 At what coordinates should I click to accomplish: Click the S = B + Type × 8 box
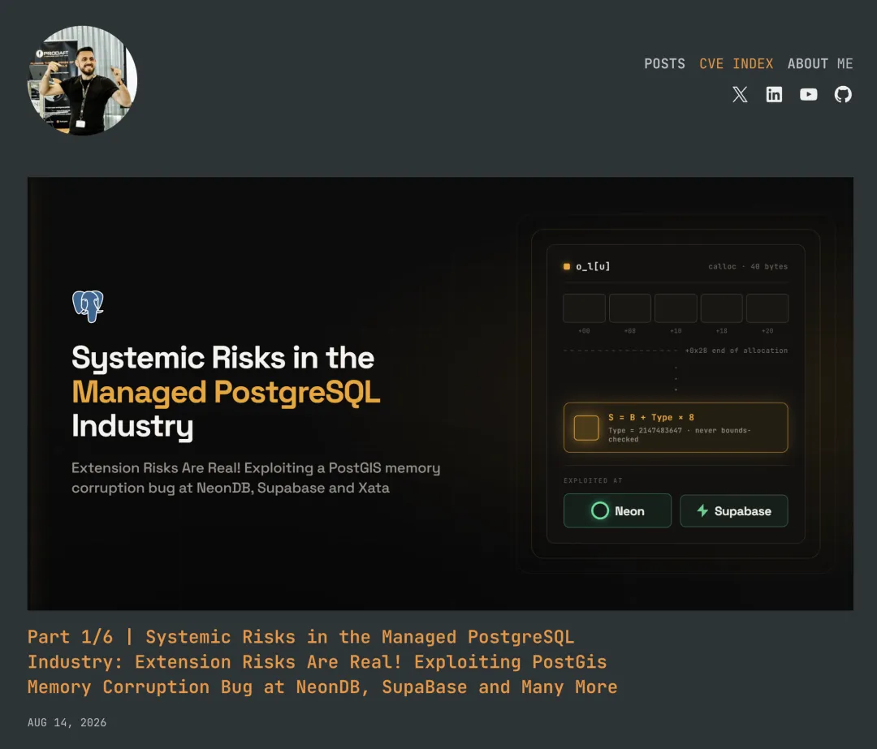tap(676, 428)
